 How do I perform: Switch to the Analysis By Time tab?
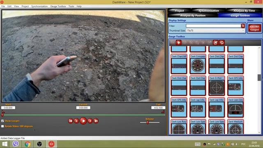pos(244,11)
